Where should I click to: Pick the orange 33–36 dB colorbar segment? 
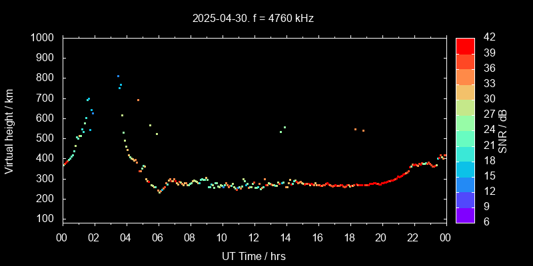point(465,76)
